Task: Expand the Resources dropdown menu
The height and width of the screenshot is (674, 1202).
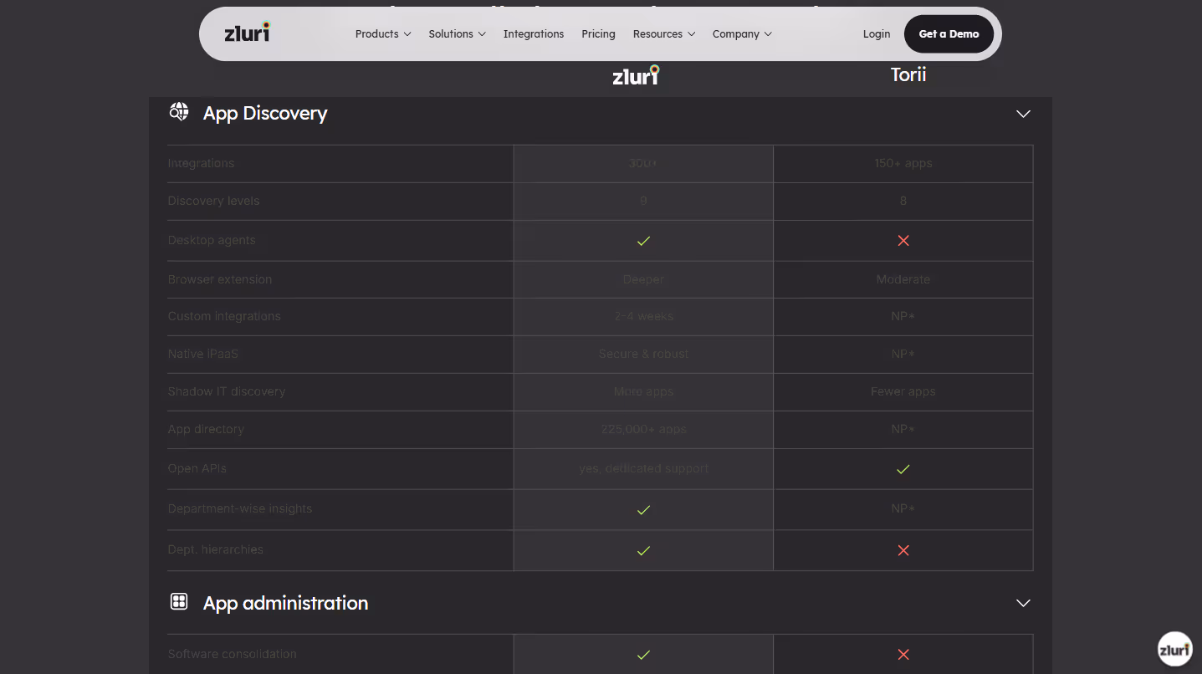Action: [x=664, y=34]
